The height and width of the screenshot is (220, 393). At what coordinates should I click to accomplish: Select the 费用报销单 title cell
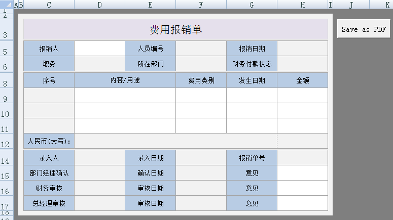pos(175,29)
